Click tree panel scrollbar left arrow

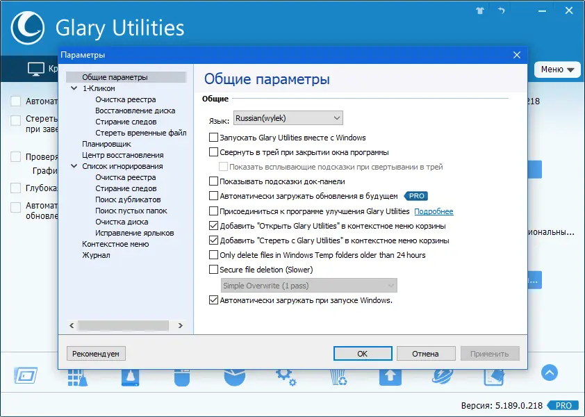(x=72, y=325)
